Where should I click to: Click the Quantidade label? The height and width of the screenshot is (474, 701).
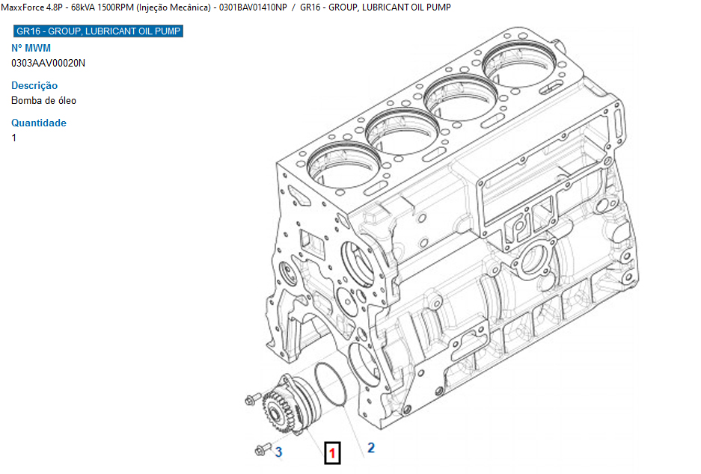click(x=39, y=123)
